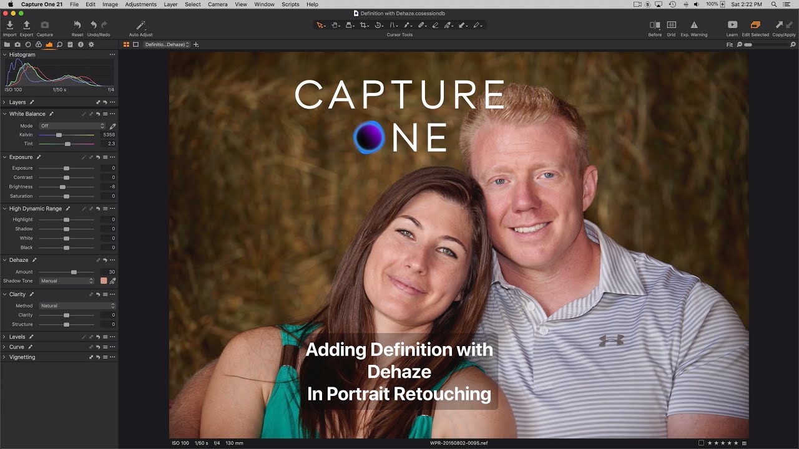Click the Brightness slider handle
799x449 pixels.
pos(62,187)
